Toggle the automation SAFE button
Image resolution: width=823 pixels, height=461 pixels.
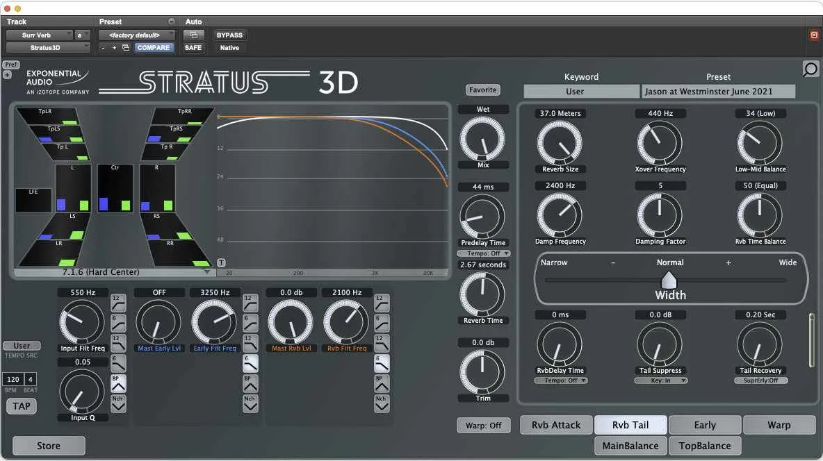coord(193,48)
